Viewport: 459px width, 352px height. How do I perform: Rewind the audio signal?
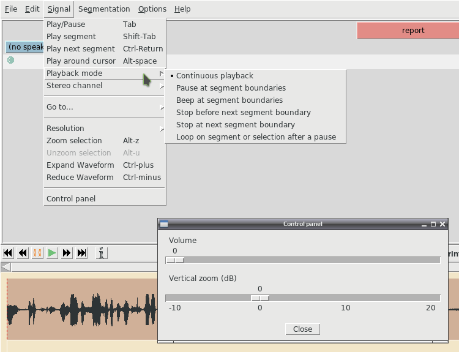pos(23,253)
